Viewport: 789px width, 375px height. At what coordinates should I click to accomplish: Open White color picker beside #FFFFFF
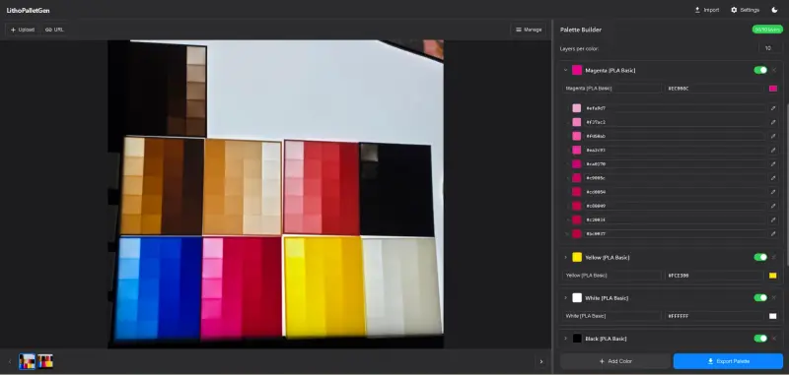point(773,316)
